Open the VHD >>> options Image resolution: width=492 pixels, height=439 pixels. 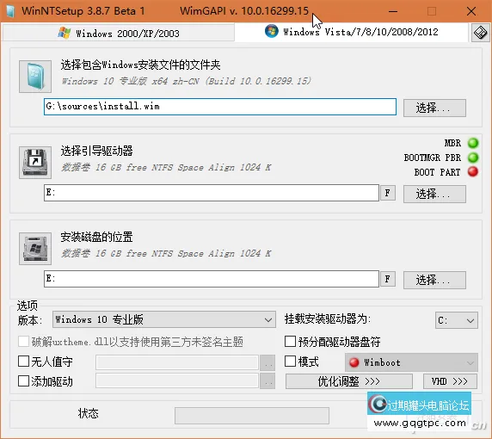tap(450, 381)
